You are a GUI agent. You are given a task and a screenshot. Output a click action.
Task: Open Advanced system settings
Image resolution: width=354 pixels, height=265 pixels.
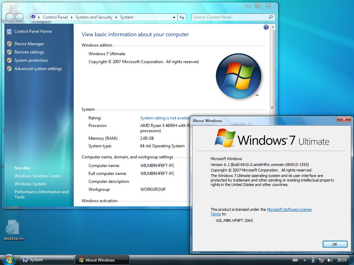38,69
